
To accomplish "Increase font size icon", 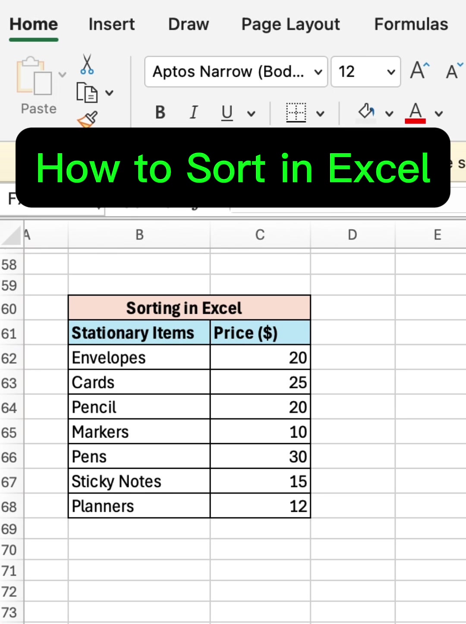I will pos(420,70).
